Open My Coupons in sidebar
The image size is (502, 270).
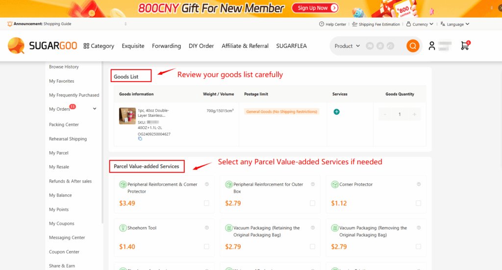tap(61, 224)
